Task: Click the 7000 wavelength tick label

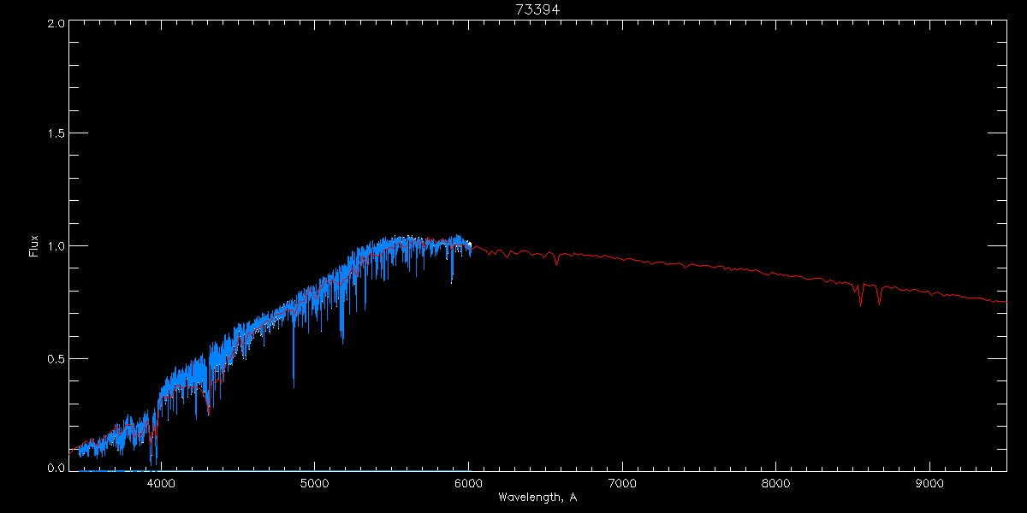Action: click(x=622, y=482)
